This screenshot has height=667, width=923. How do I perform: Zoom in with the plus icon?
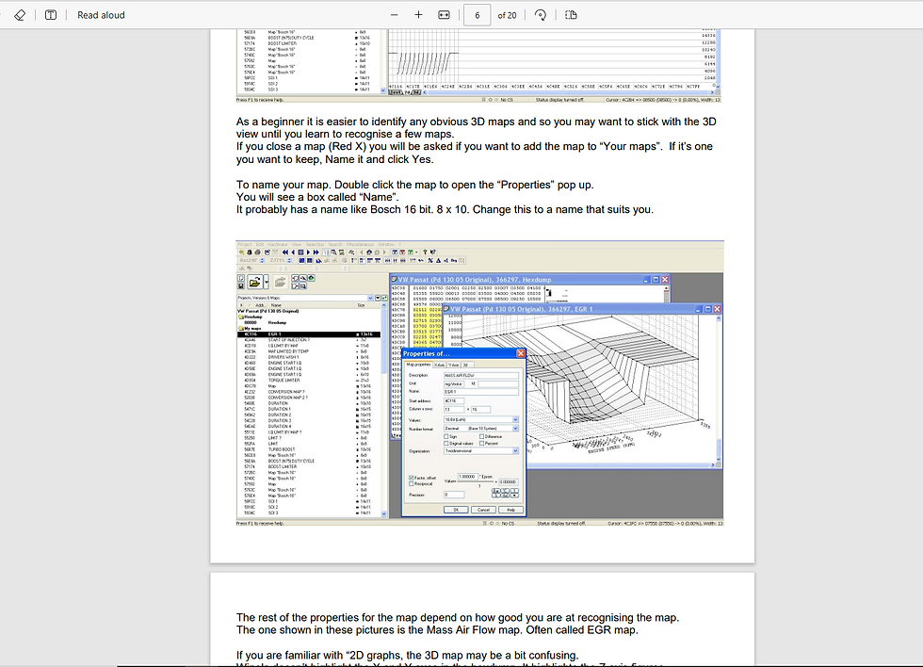[418, 15]
